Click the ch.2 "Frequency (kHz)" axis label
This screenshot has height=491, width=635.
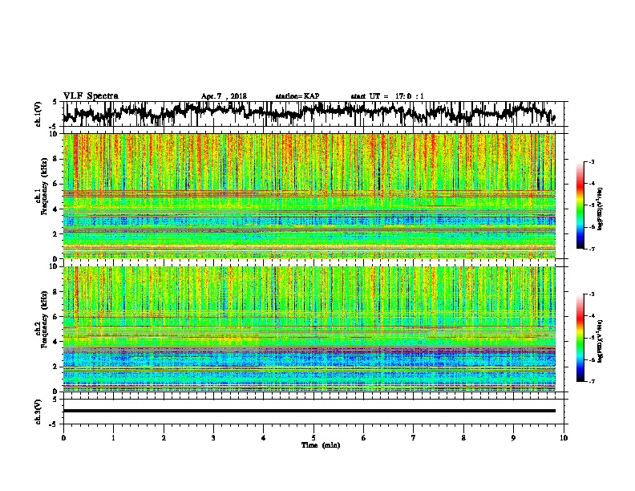44,319
